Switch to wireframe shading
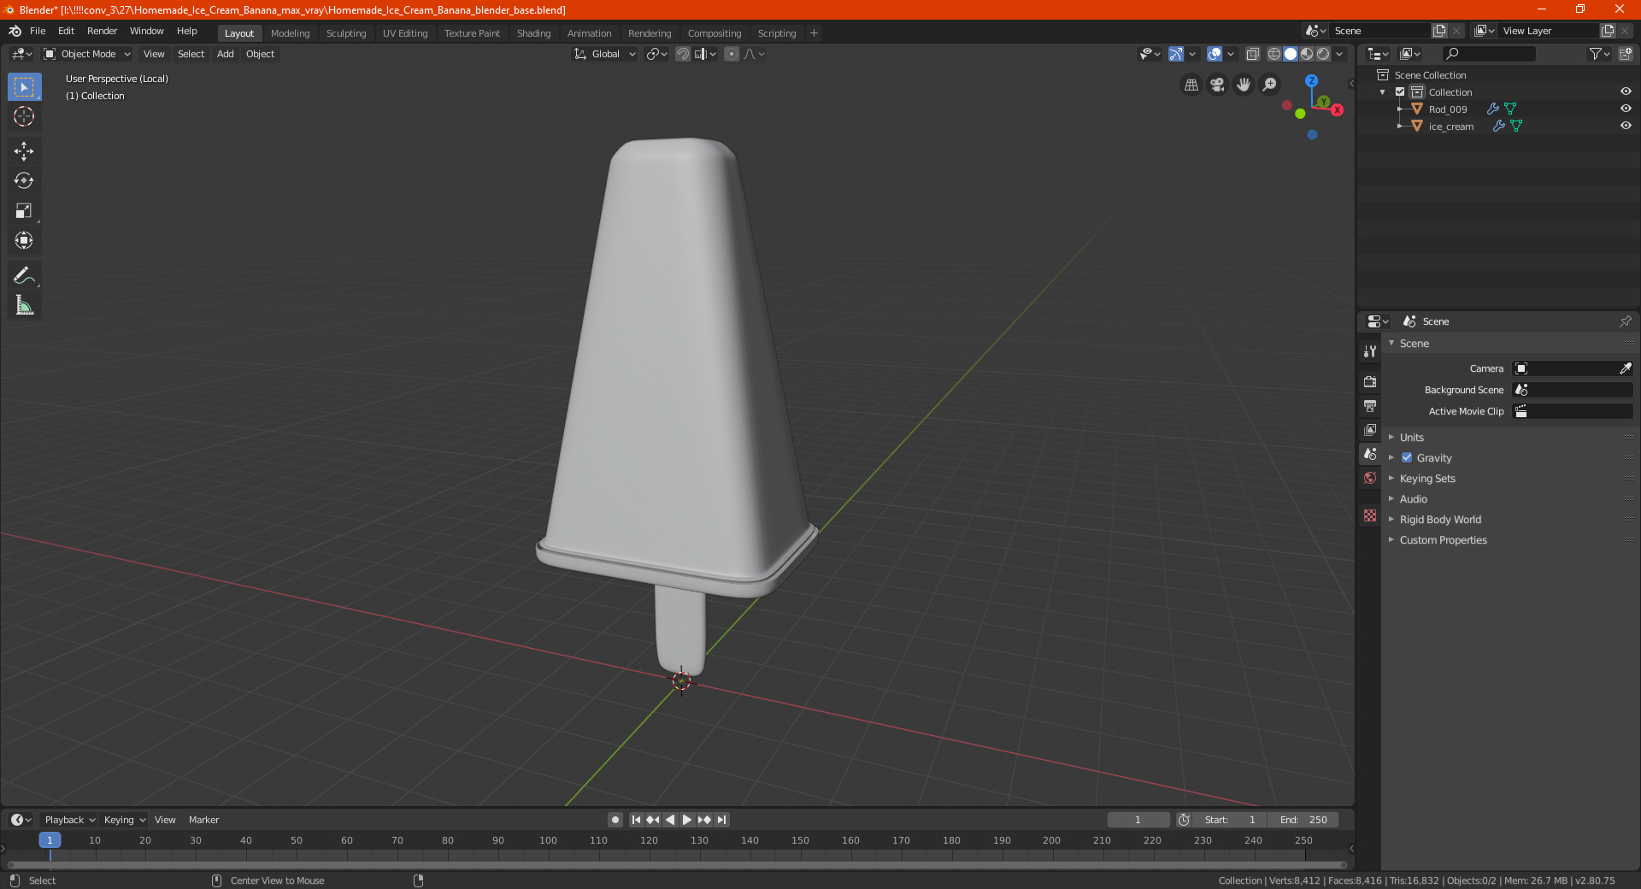Viewport: 1641px width, 889px height. 1274,54
